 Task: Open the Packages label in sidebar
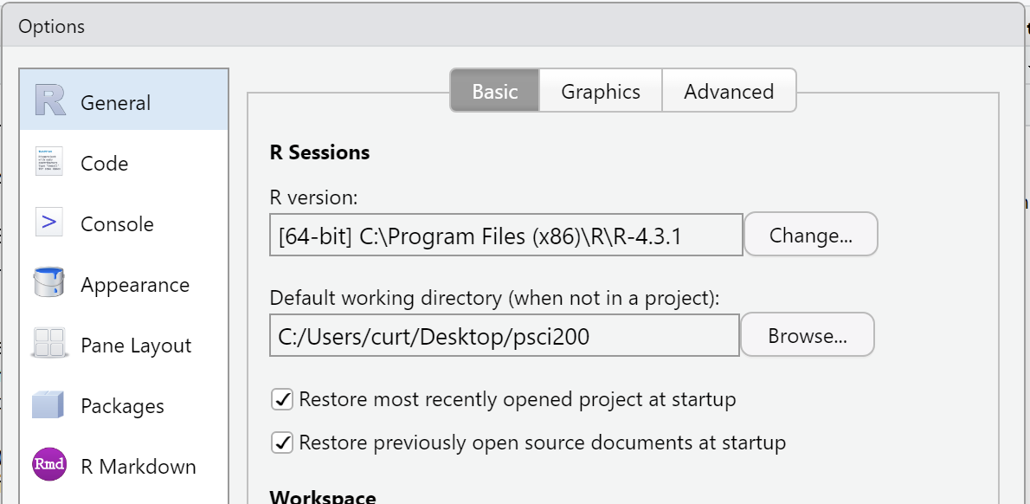(x=122, y=406)
